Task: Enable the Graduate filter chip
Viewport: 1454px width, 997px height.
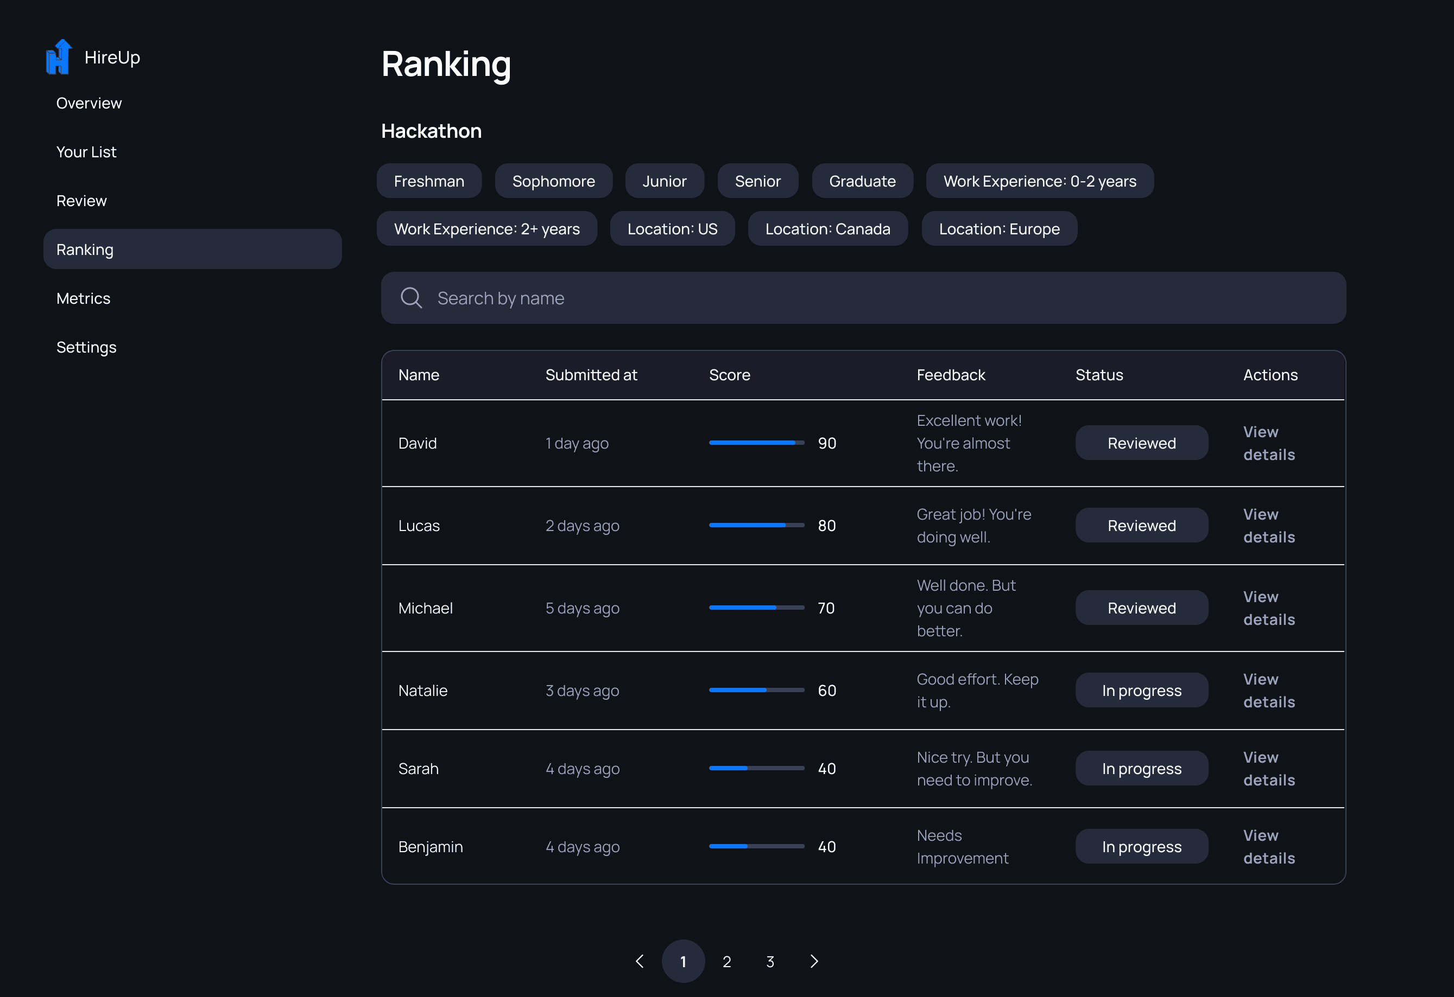Action: [862, 181]
